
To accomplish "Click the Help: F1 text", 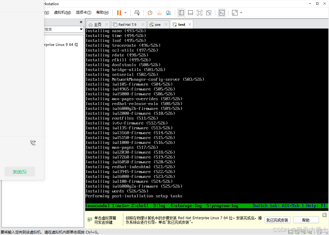I will [316, 206].
